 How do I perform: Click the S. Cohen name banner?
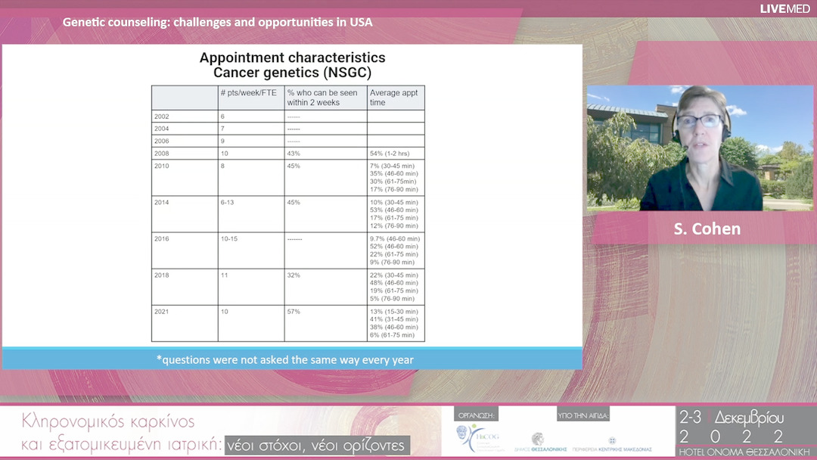[x=707, y=228]
